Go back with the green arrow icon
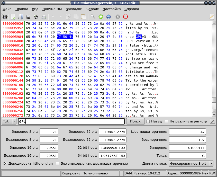The width and height of the screenshot is (217, 177). pos(101,17)
